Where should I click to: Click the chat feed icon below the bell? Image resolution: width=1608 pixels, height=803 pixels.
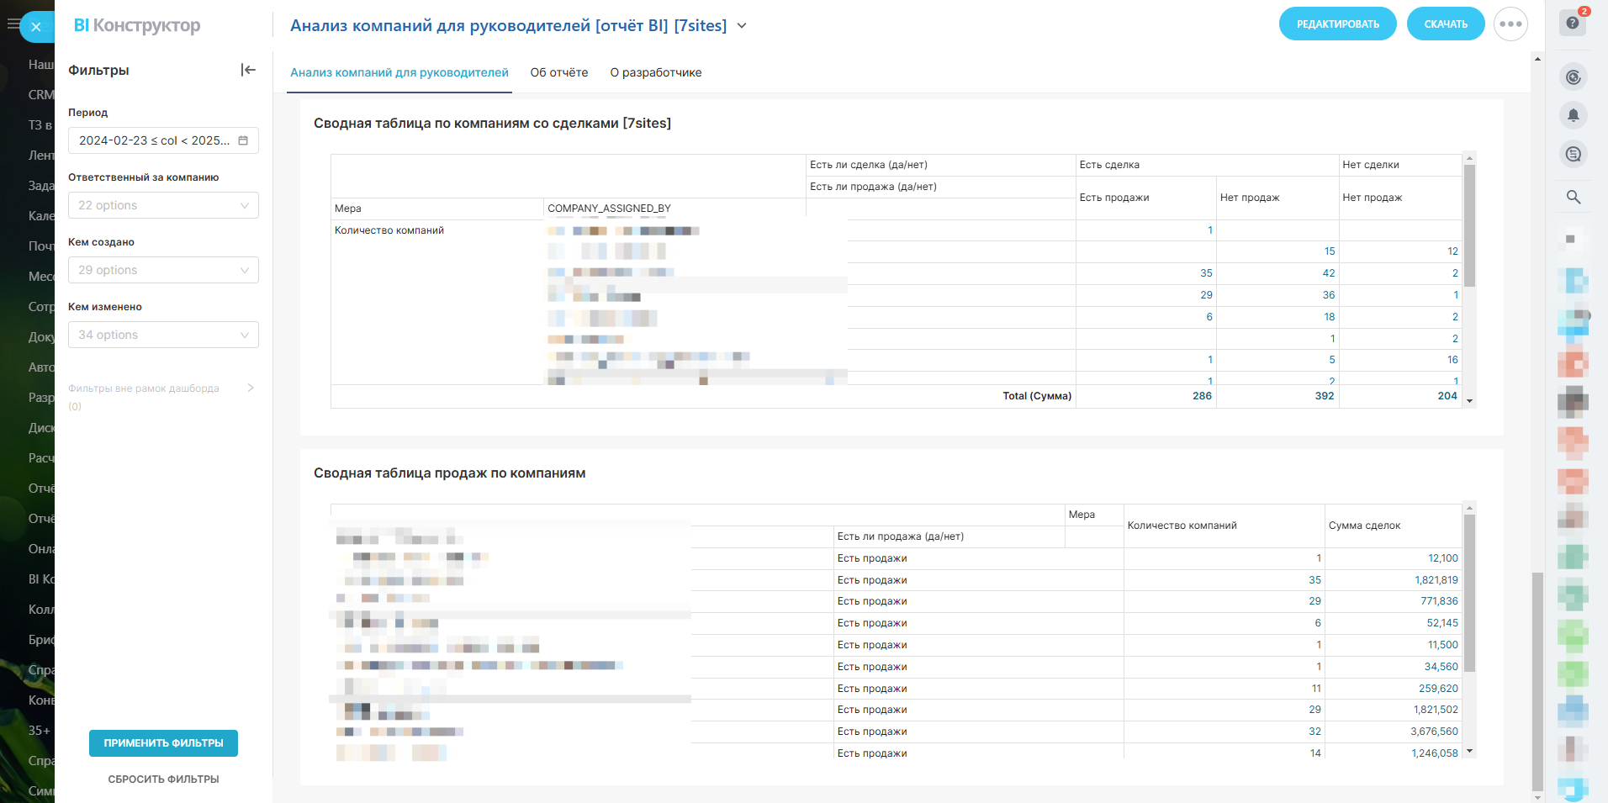(1573, 154)
